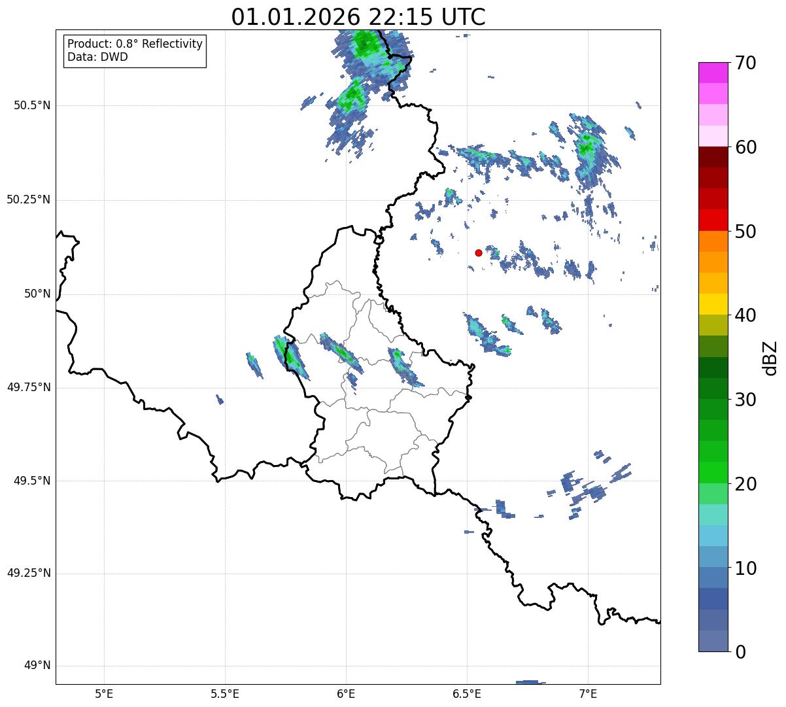Click the red location marker dot
Screen dimensions: 786x707
point(479,252)
